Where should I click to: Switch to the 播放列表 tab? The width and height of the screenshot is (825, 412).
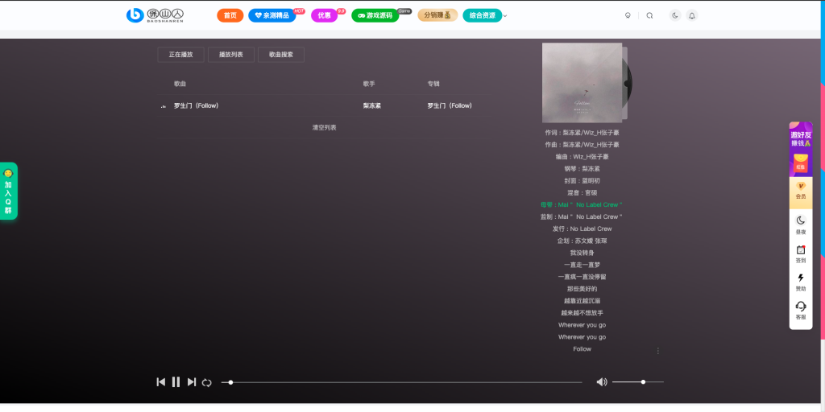tap(231, 55)
